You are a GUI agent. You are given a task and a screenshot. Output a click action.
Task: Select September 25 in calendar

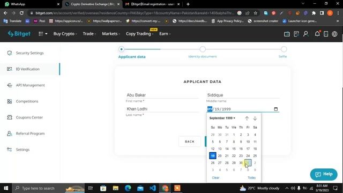[255, 156]
